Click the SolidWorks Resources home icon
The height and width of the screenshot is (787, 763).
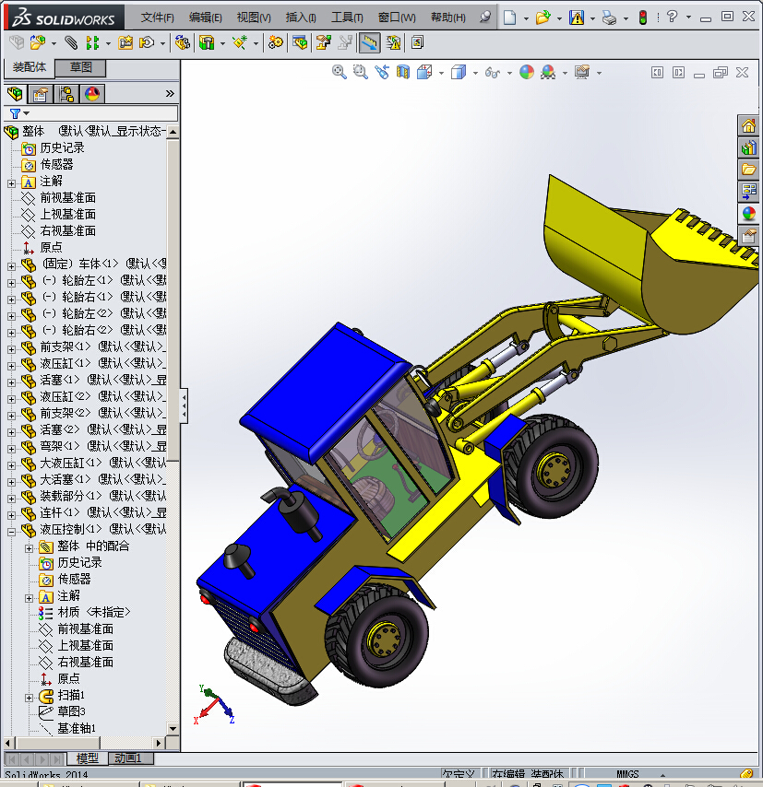click(x=748, y=125)
